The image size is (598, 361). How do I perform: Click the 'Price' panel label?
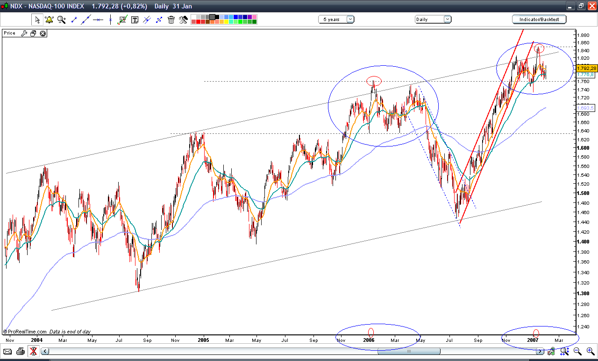(x=9, y=33)
